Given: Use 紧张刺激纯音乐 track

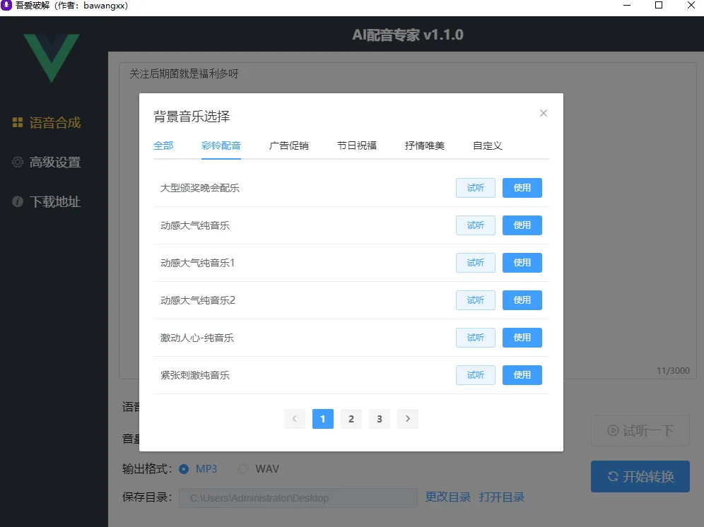Looking at the screenshot, I should tap(522, 375).
